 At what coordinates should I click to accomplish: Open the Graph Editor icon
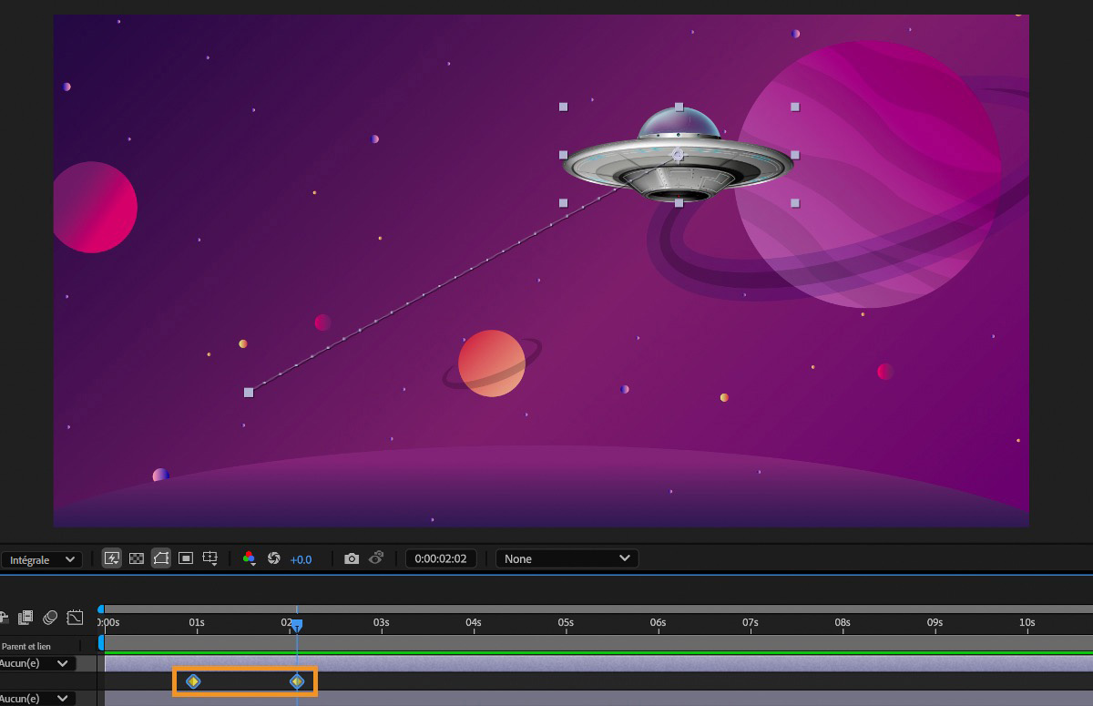tap(75, 618)
